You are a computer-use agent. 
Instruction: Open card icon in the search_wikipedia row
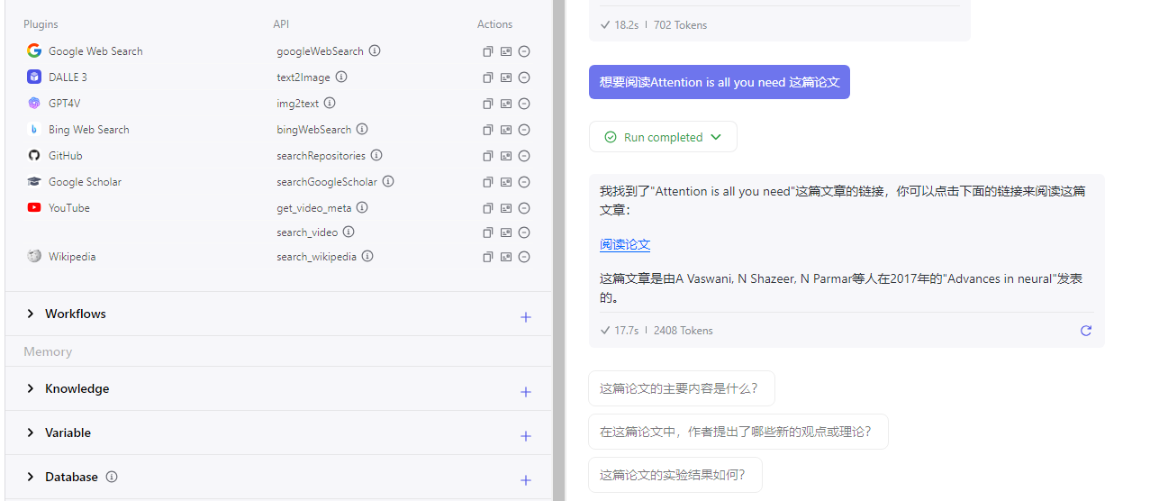[x=506, y=257]
